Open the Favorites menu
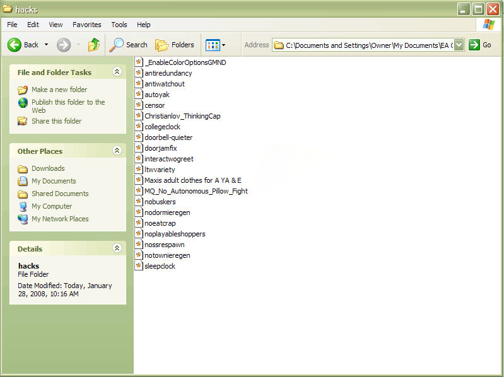 click(86, 25)
